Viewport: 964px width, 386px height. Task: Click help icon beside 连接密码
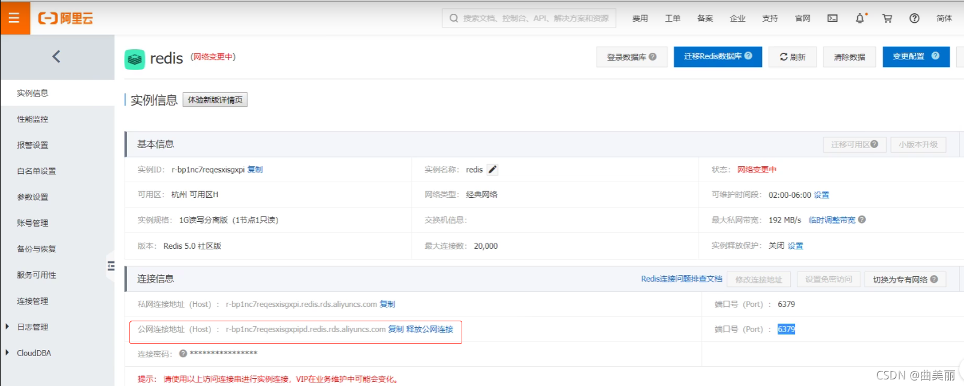pos(183,354)
